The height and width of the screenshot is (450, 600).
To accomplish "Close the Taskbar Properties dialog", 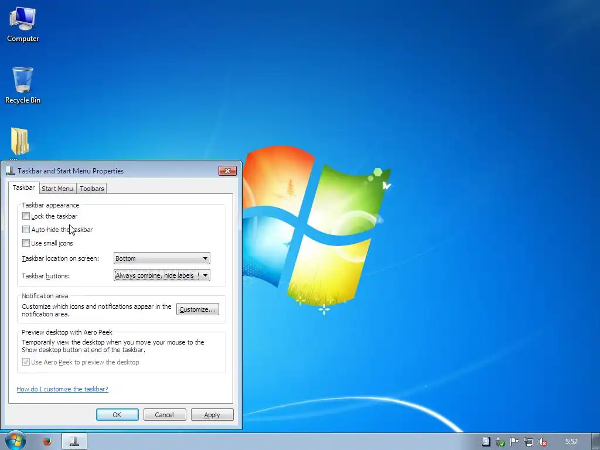I will click(228, 171).
